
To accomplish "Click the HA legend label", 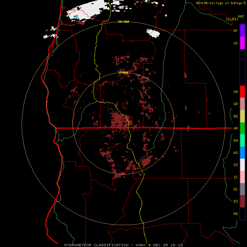I will click(235, 92).
